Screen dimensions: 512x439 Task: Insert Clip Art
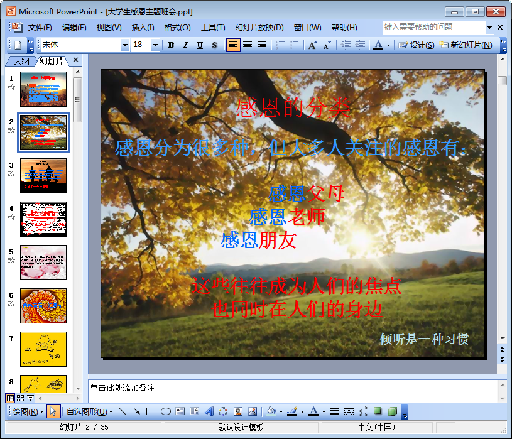pyautogui.click(x=238, y=411)
